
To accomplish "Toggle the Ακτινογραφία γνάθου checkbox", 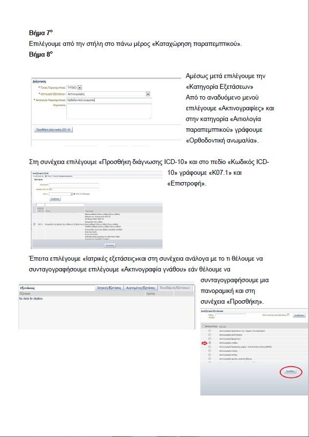I will [x=209, y=343].
